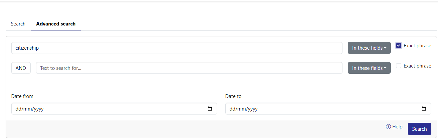
Task: Click the Date from label
Action: click(22, 96)
